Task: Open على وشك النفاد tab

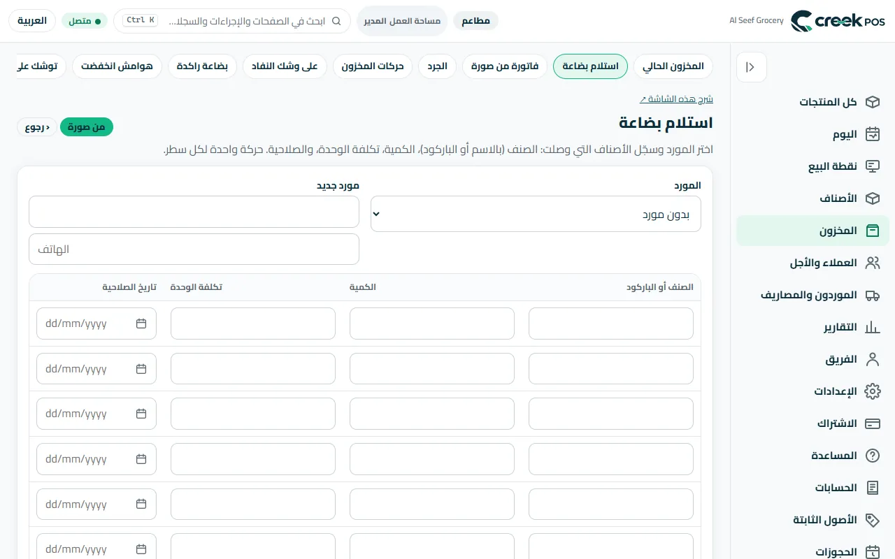Action: [285, 66]
